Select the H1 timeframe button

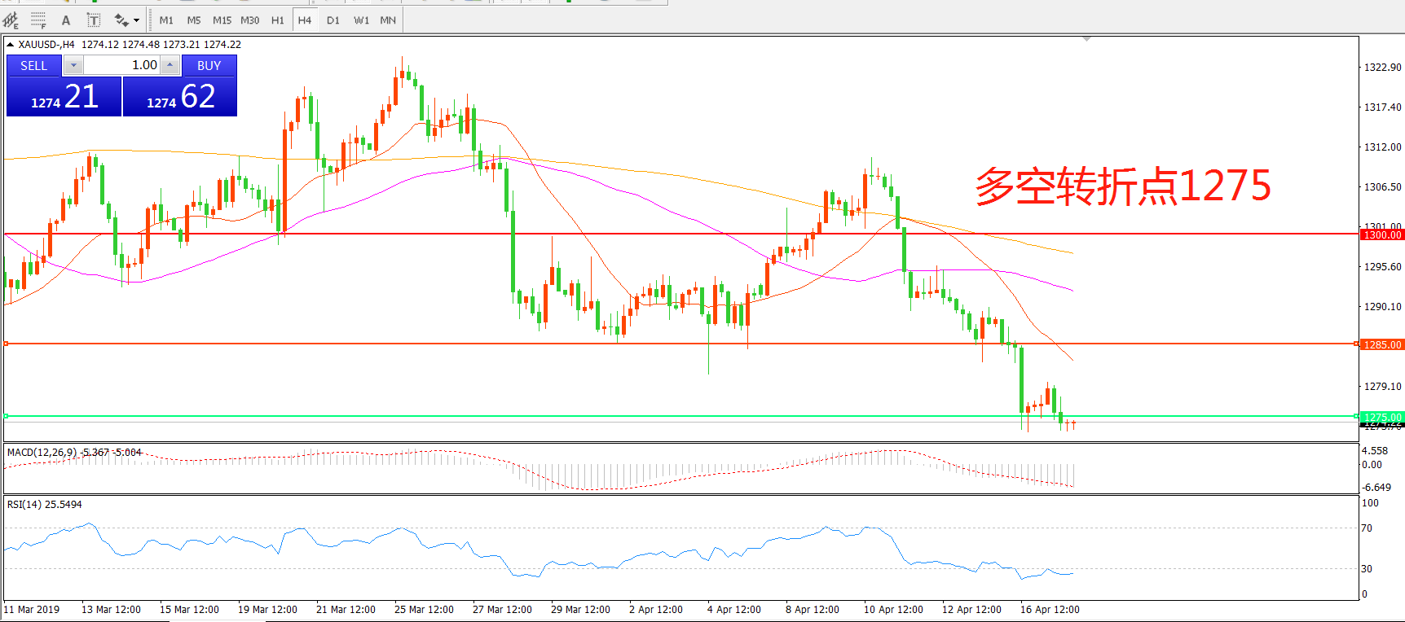point(278,20)
